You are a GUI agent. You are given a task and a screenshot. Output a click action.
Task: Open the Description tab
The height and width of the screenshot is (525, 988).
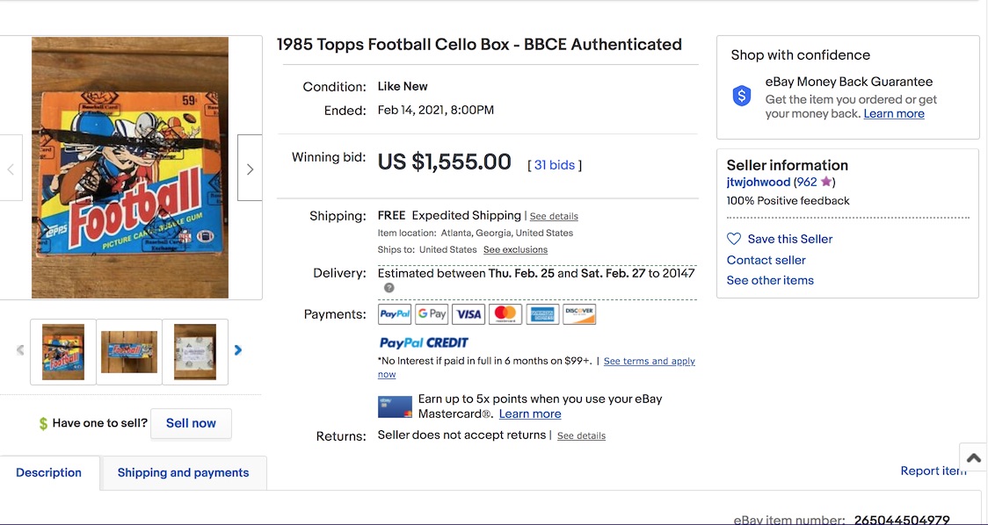(48, 472)
